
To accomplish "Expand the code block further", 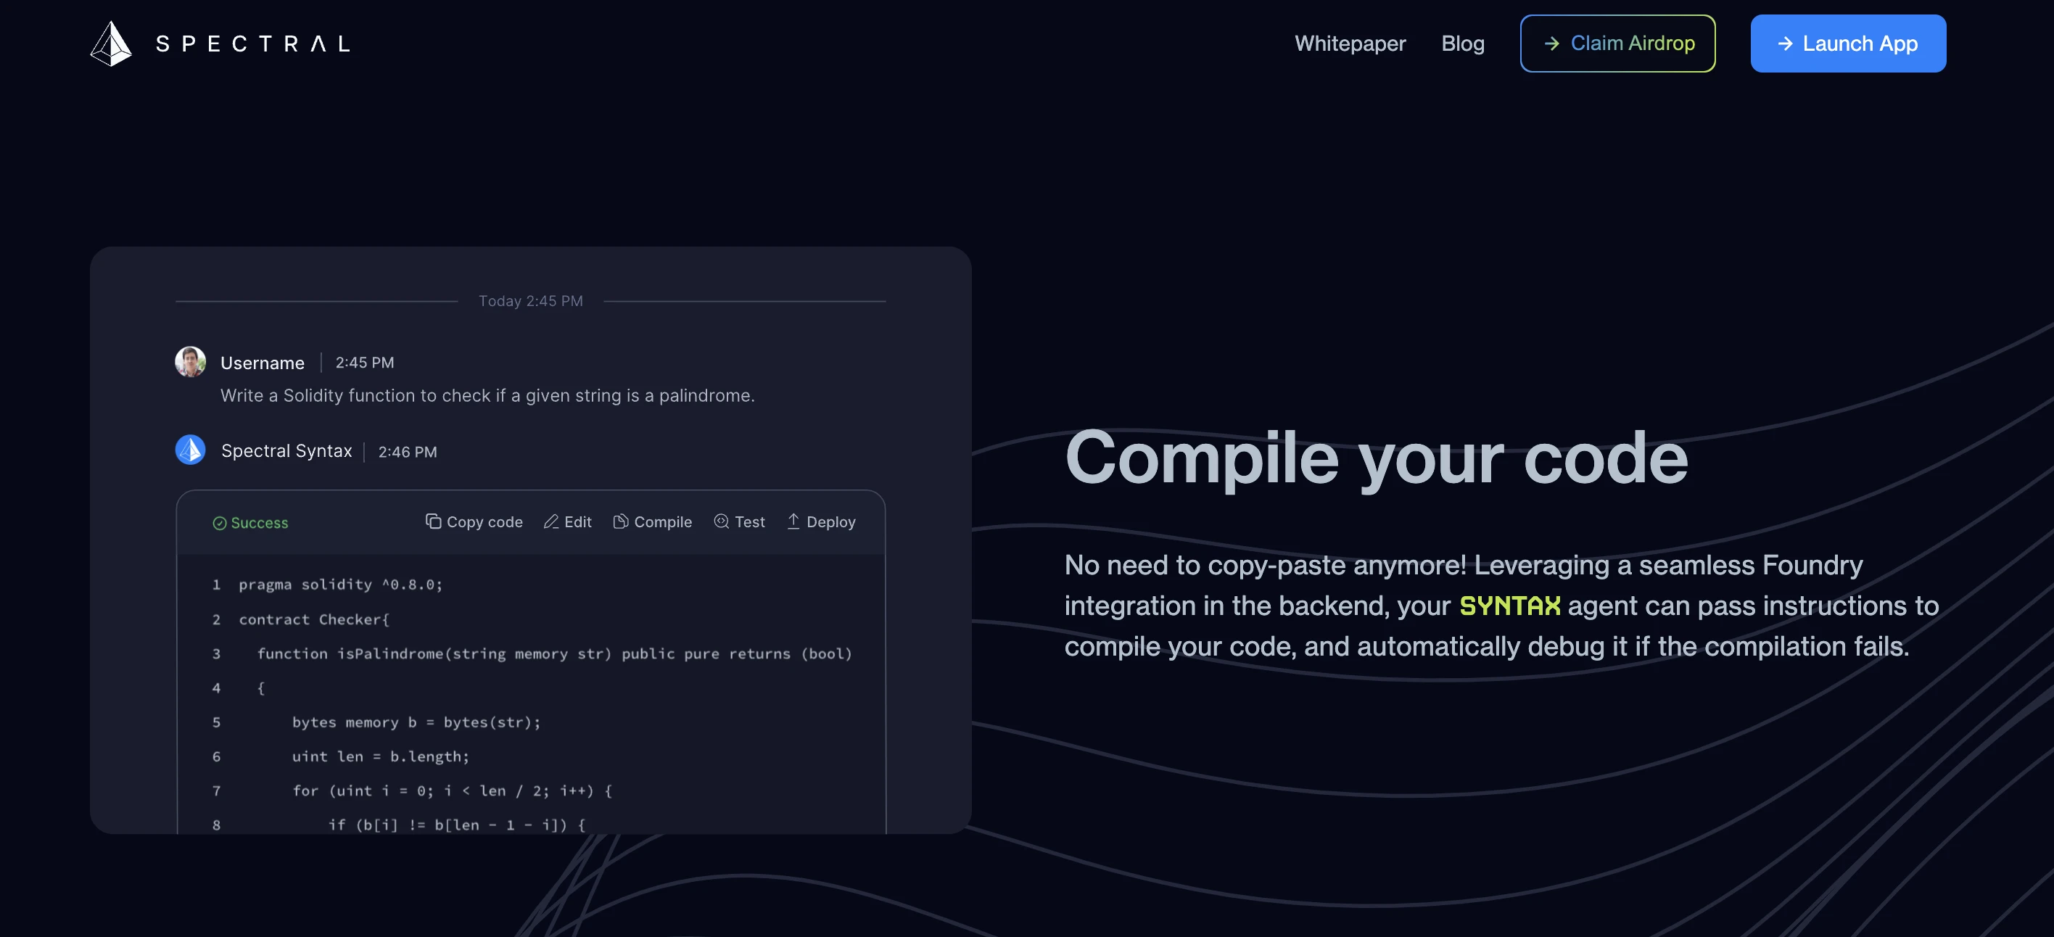I will pyautogui.click(x=530, y=833).
